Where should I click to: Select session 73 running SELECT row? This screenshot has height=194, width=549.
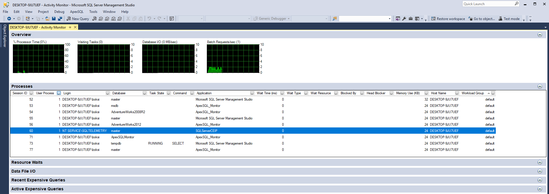[155, 143]
